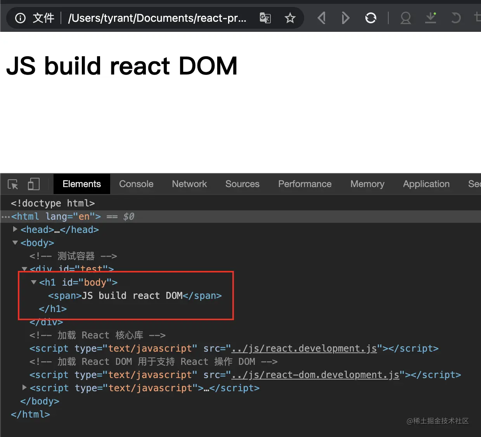
Task: Open the user account icon in toolbar
Action: pyautogui.click(x=406, y=18)
